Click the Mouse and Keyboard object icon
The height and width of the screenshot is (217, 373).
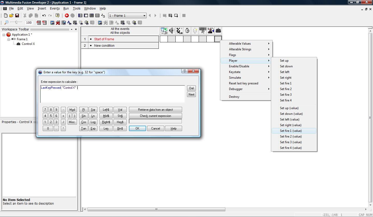click(203, 30)
